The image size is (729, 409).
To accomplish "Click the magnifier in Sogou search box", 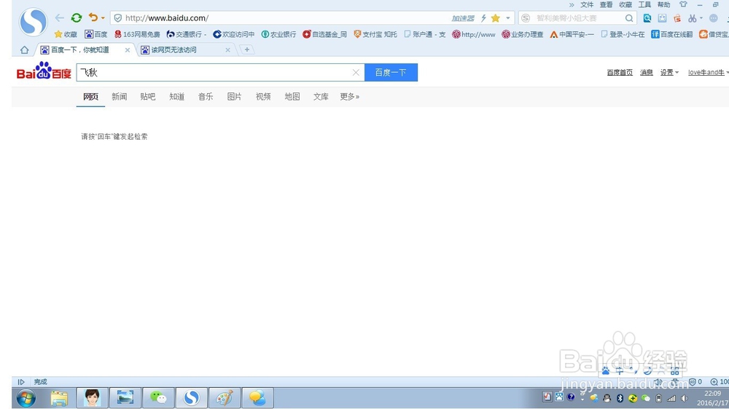I will (629, 18).
